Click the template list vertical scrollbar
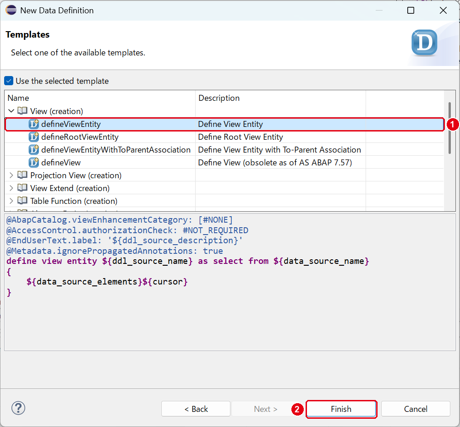Image resolution: width=460 pixels, height=427 pixels. [x=449, y=128]
